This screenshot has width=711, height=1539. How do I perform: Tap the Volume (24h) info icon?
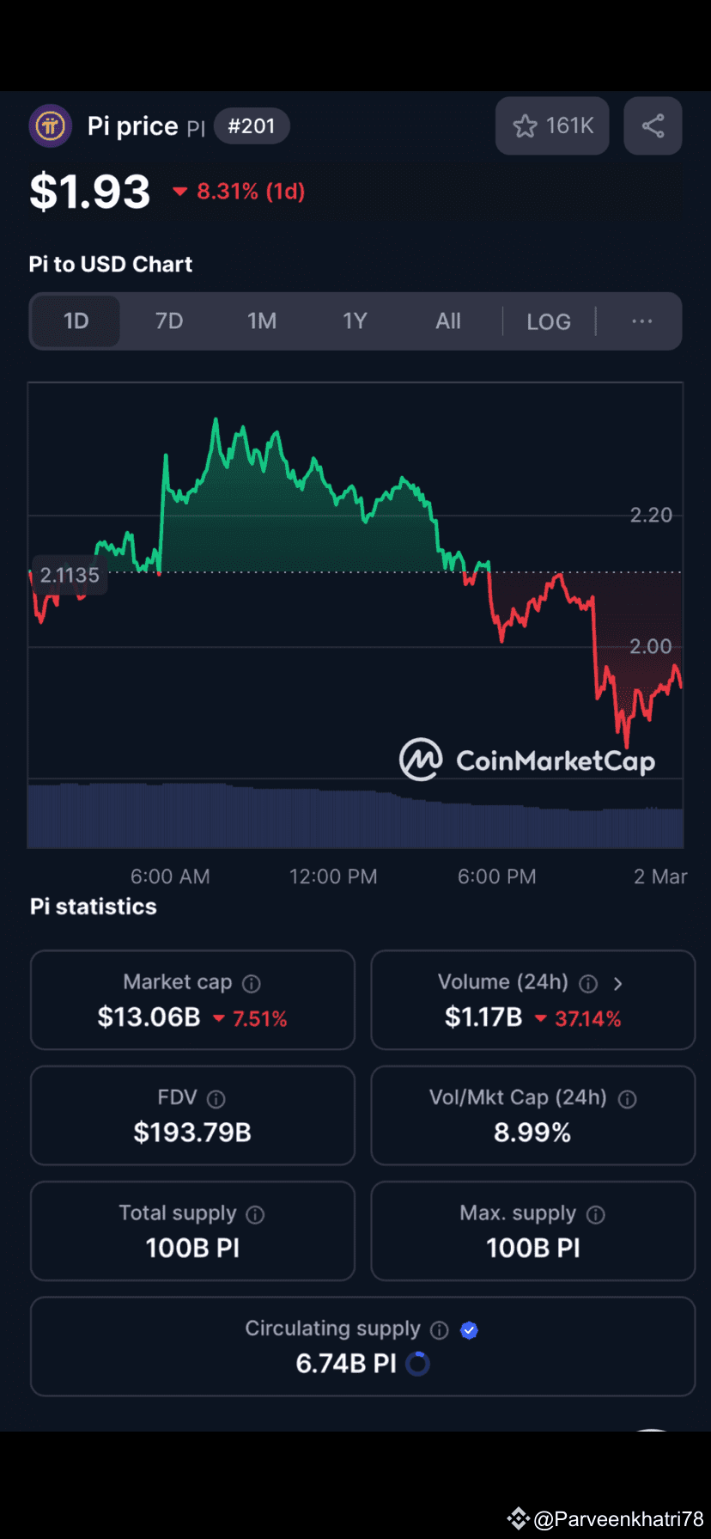point(588,982)
